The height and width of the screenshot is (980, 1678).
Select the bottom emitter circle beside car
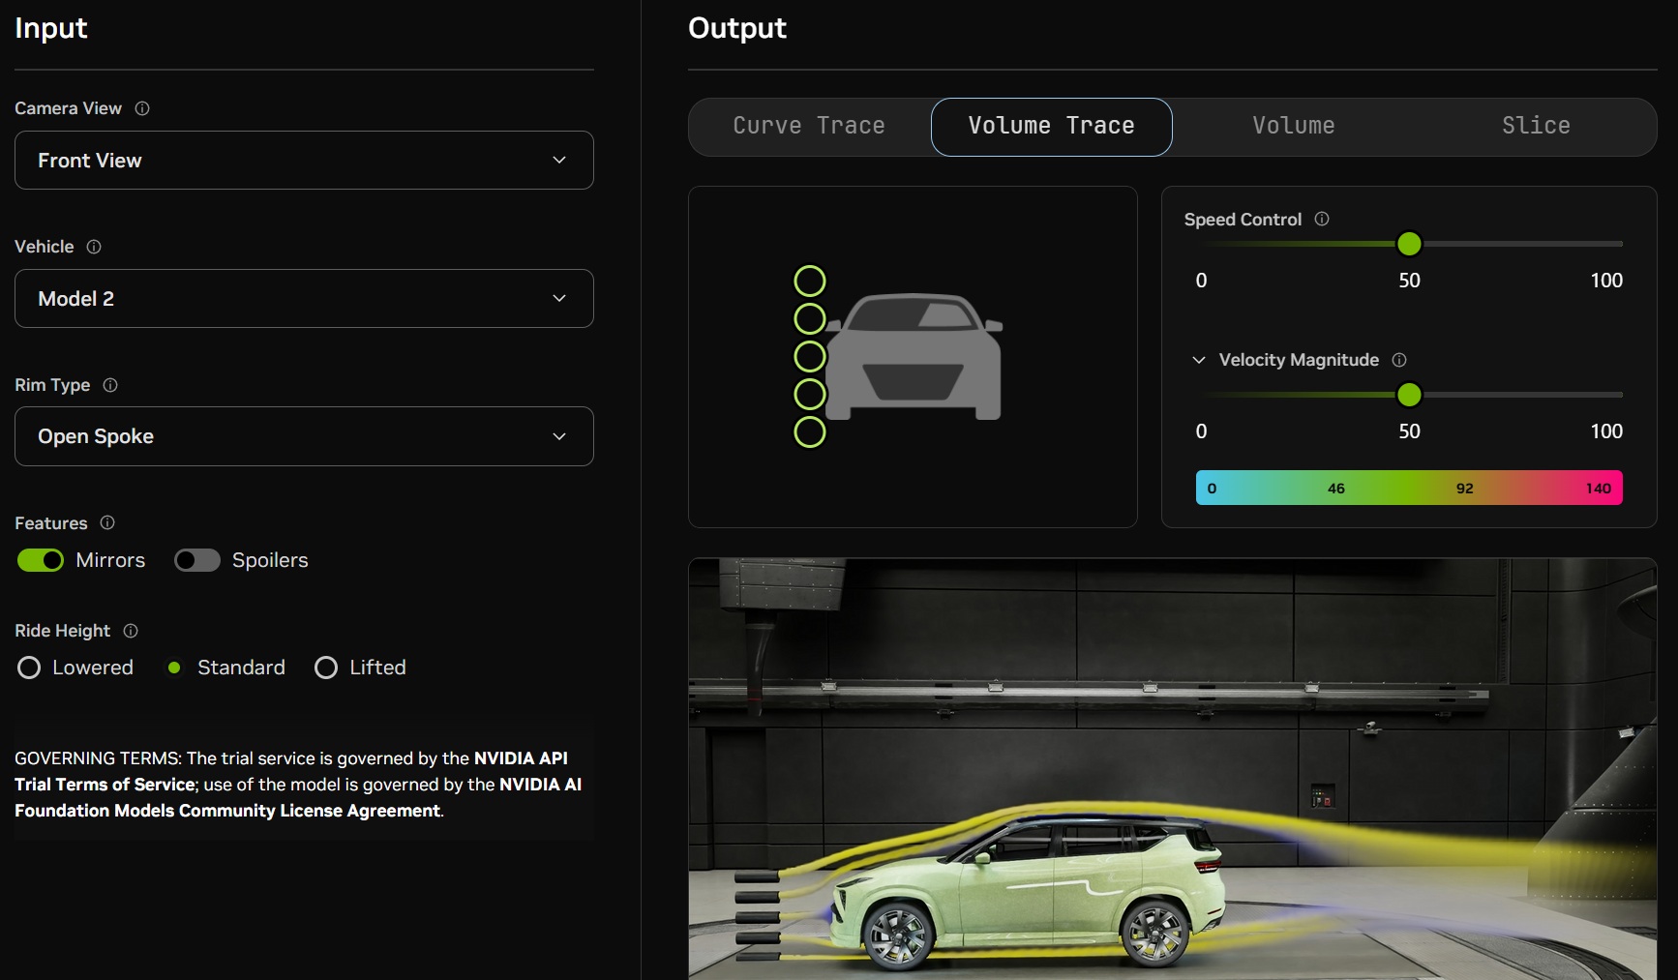[810, 432]
